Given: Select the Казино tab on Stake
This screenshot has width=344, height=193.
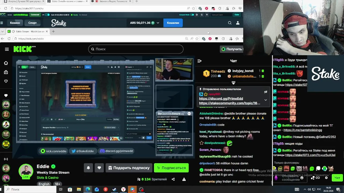Looking at the screenshot, I should [x=15, y=23].
